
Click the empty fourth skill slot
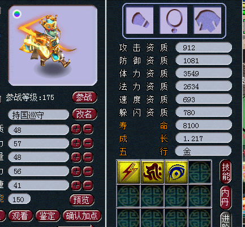point(200,172)
